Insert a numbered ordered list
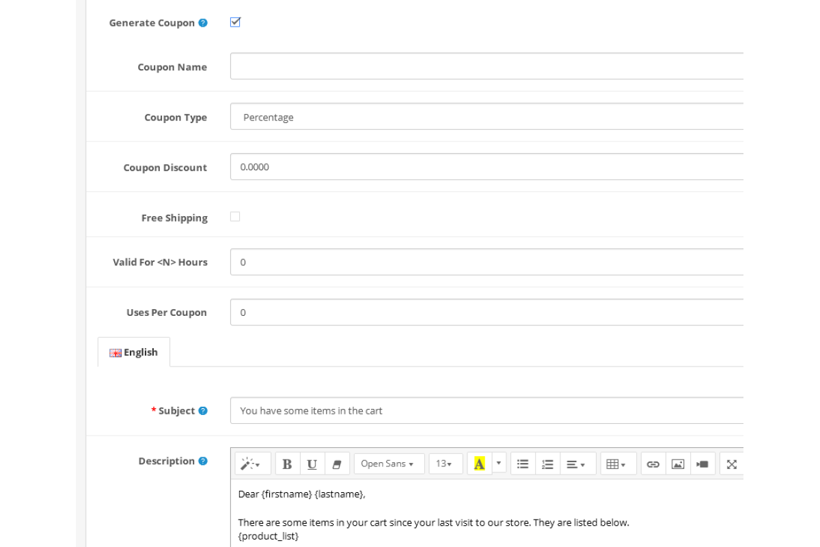 coord(547,464)
